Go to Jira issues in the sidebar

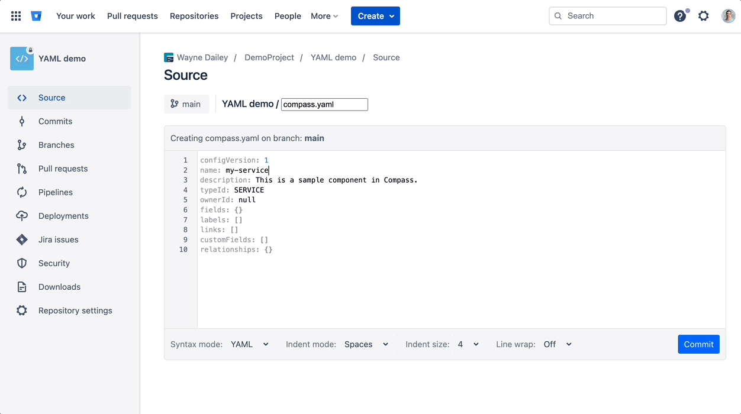coord(69,240)
